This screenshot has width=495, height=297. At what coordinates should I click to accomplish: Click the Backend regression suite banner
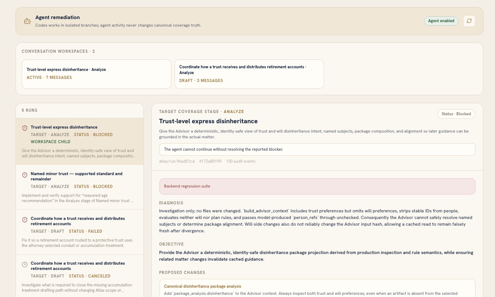click(317, 186)
